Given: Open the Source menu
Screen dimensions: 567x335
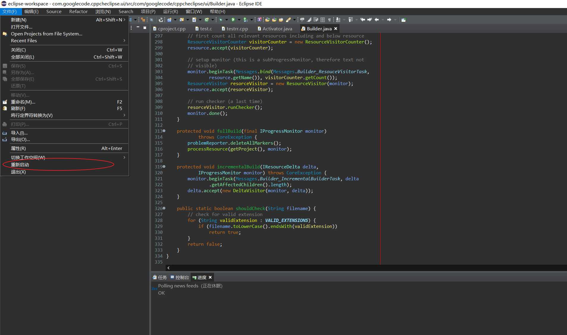Looking at the screenshot, I should point(54,11).
